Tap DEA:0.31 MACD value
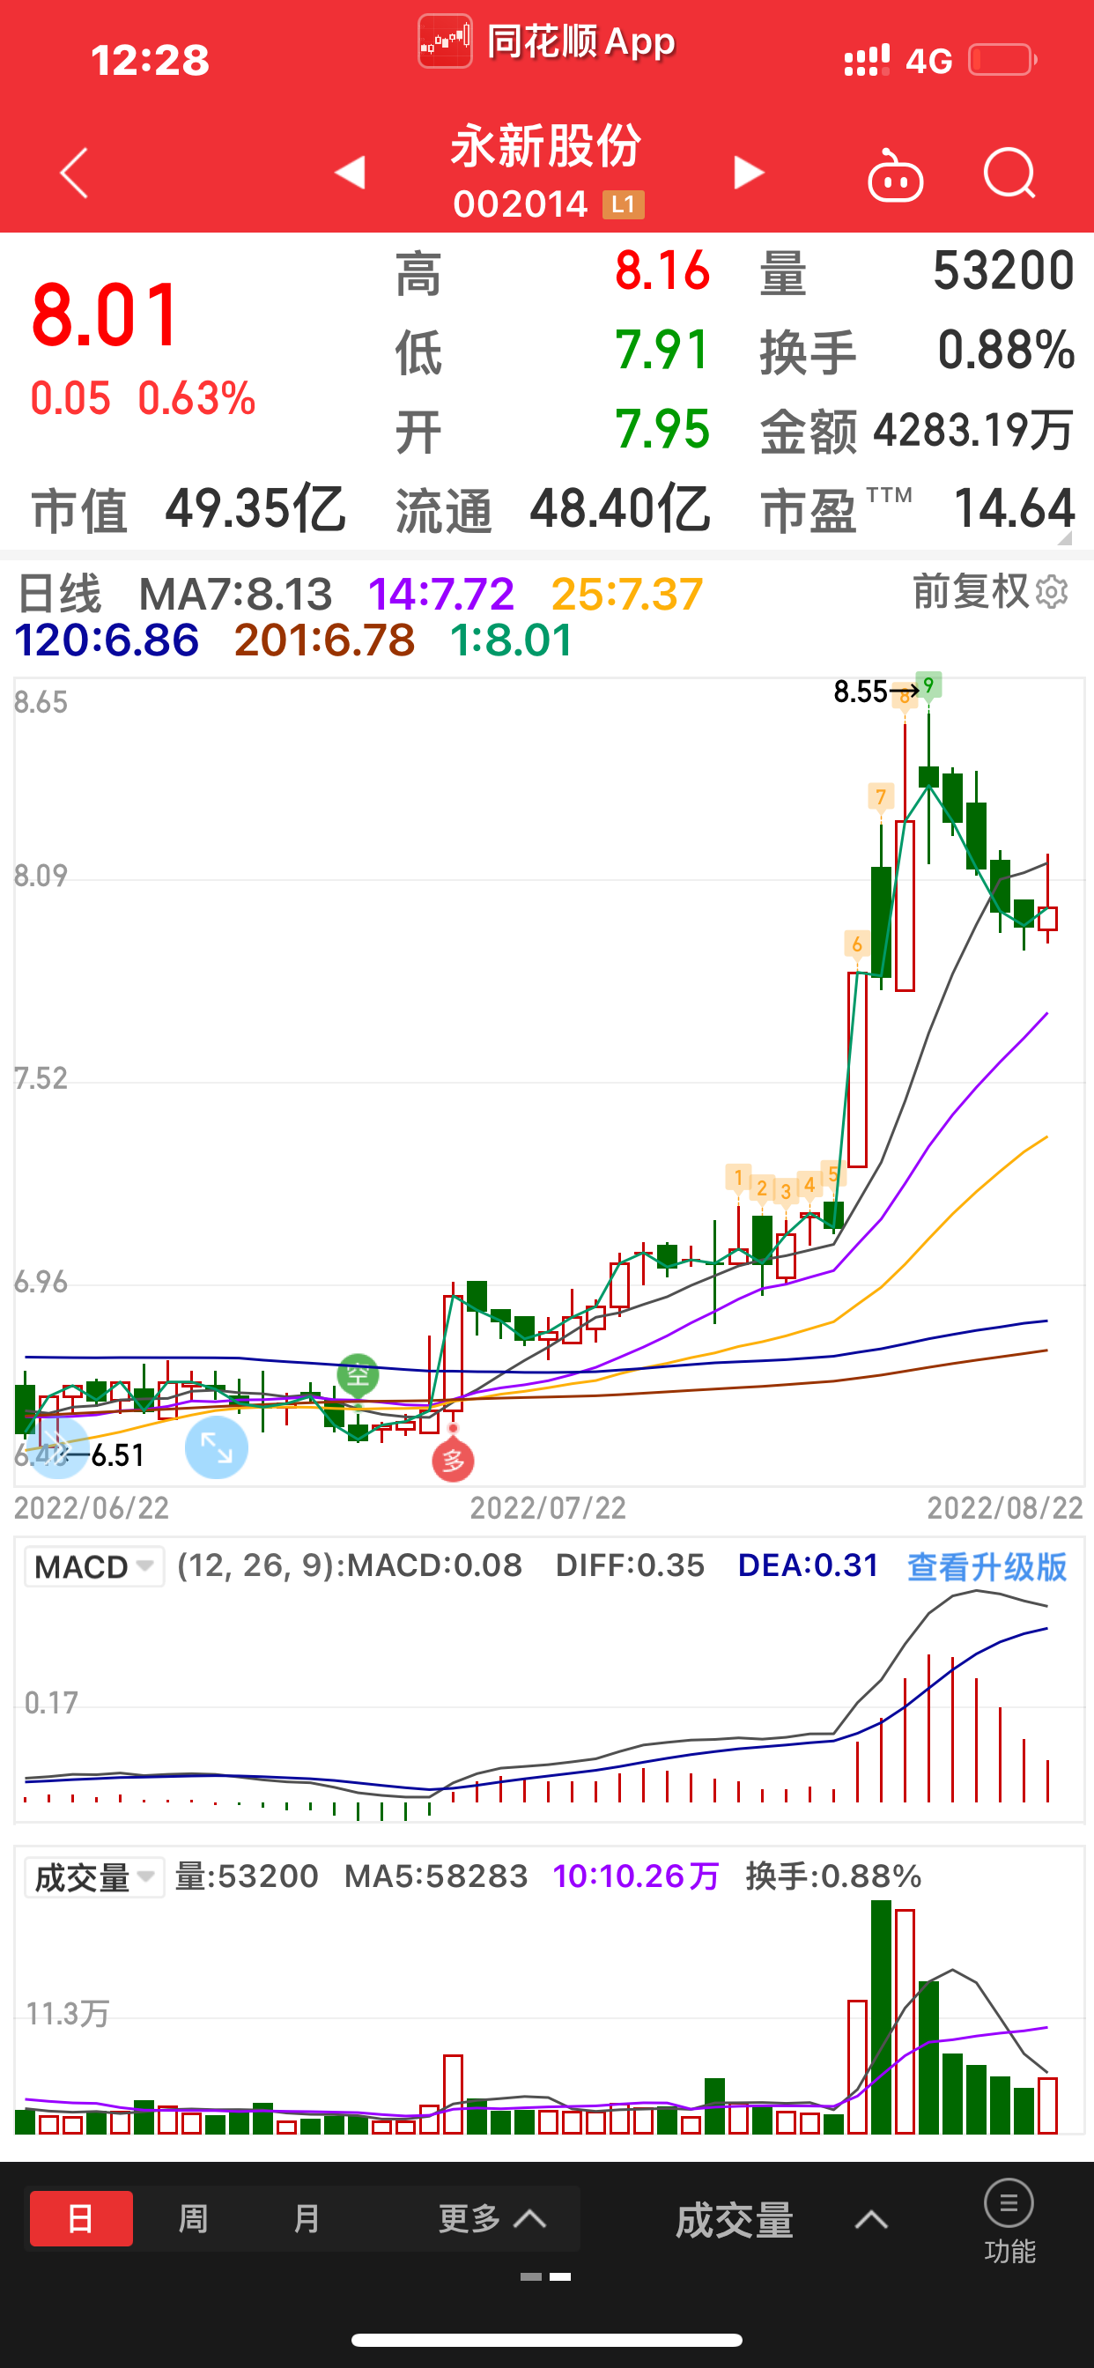Screen dimensions: 1094x2368 (808, 1565)
